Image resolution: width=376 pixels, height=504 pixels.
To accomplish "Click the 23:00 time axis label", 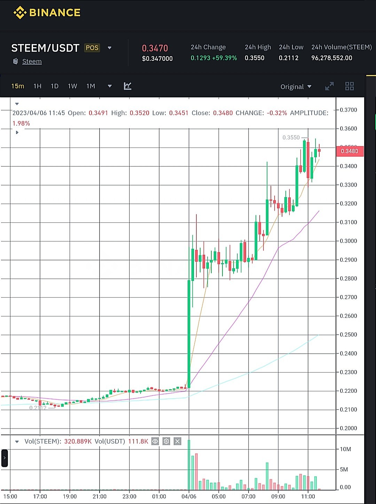I will (130, 496).
